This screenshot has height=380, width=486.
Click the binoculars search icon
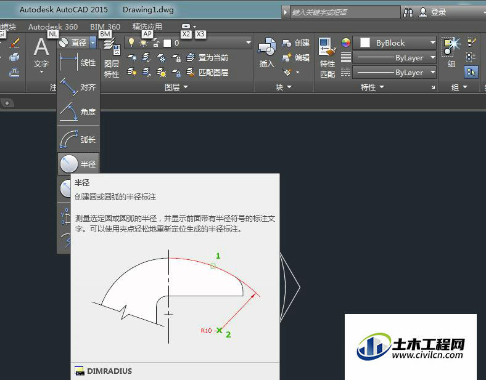point(408,12)
